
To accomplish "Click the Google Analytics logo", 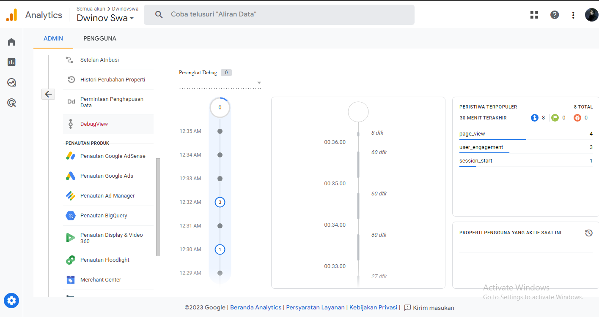I will point(11,15).
